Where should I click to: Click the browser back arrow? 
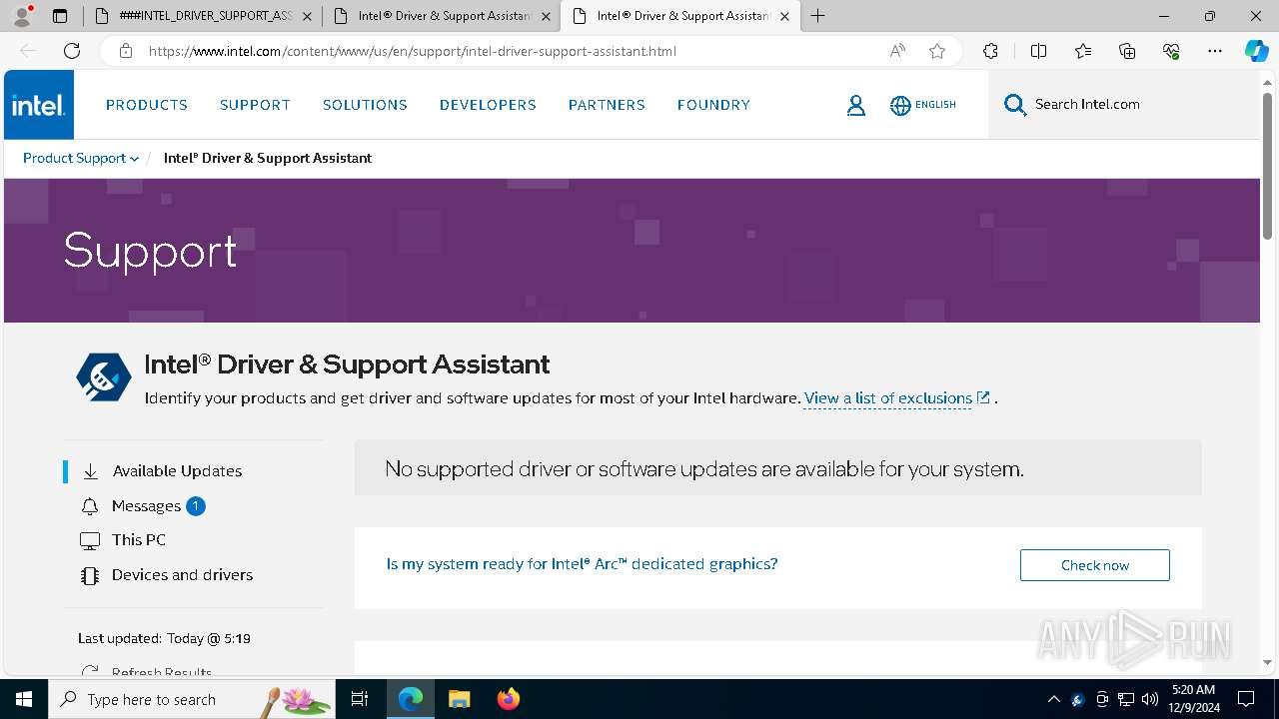(28, 51)
